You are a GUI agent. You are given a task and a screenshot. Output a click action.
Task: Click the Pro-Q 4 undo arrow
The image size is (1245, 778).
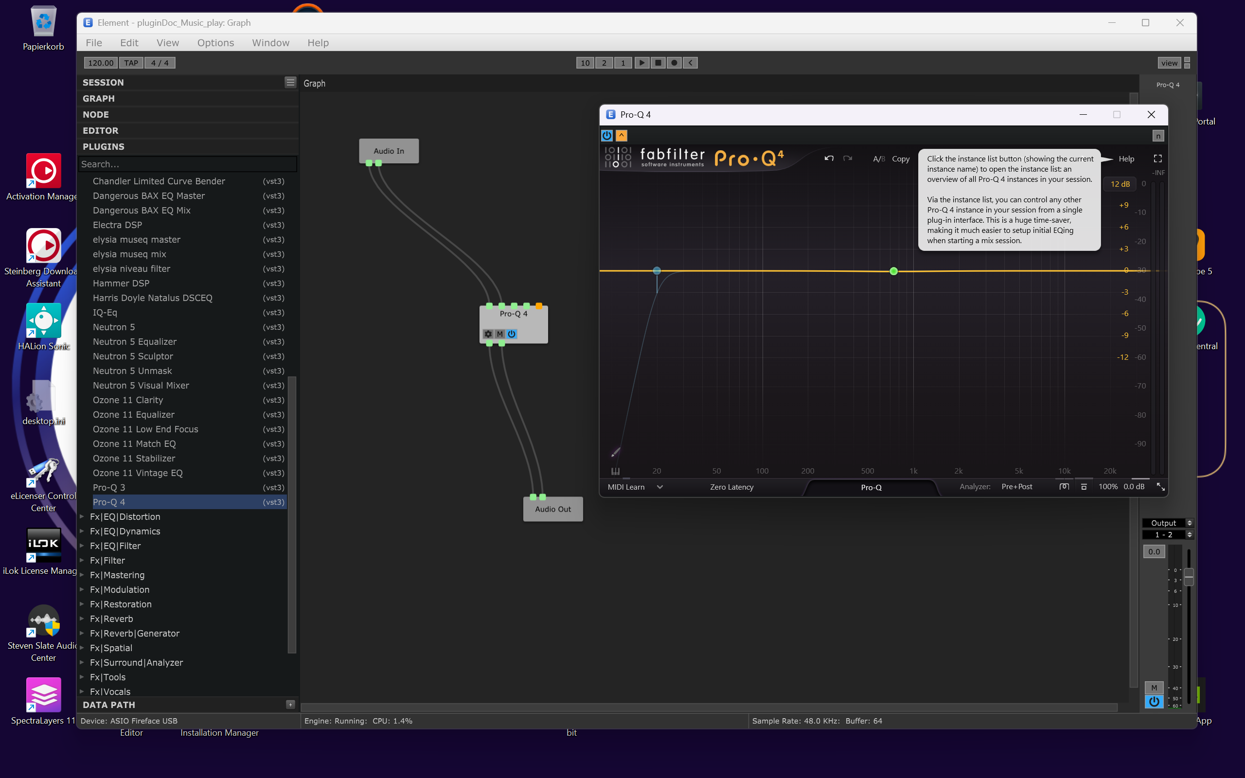(x=829, y=159)
